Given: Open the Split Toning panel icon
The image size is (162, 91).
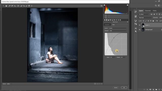Looking at the screenshot, I should tap(112, 20).
